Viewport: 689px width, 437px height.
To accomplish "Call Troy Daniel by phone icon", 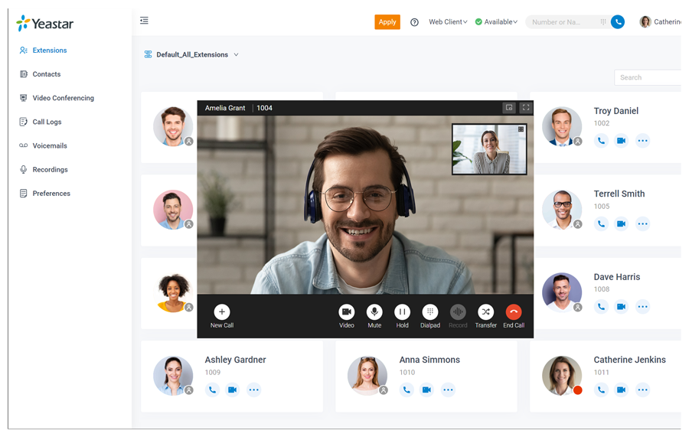I will pyautogui.click(x=601, y=141).
